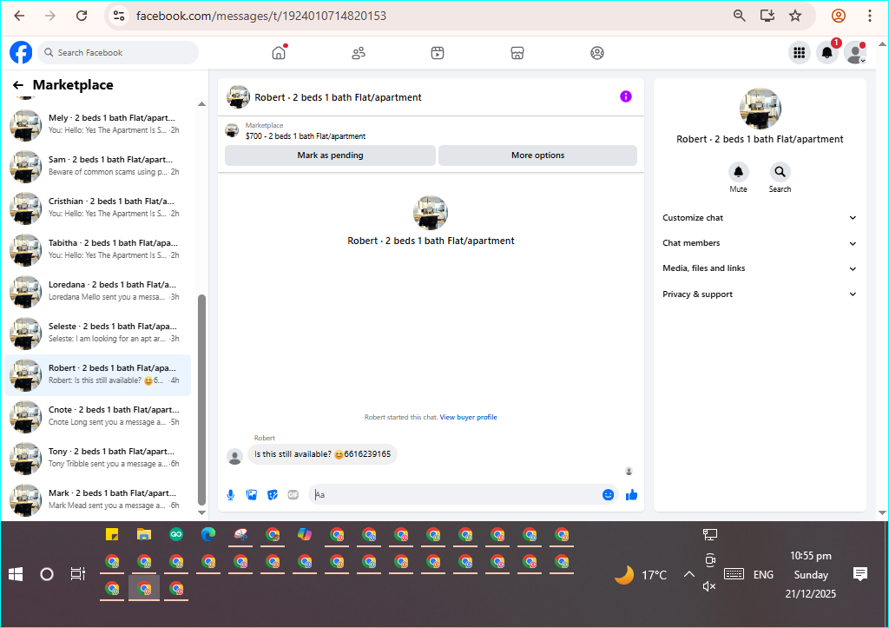Click the $700 listing title text
889x628 pixels.
tap(306, 136)
